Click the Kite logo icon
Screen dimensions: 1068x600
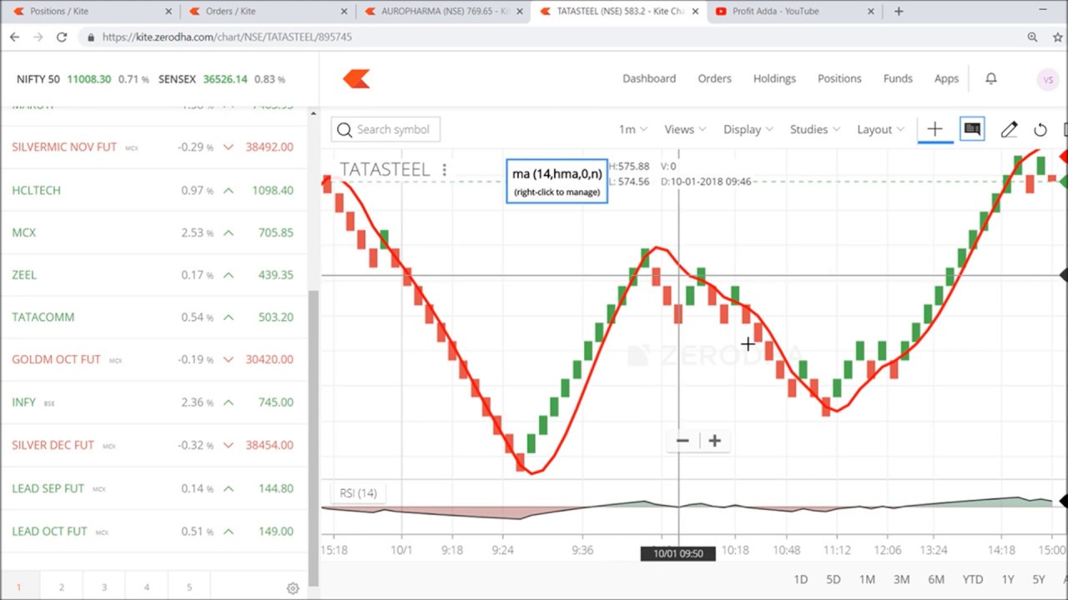356,78
